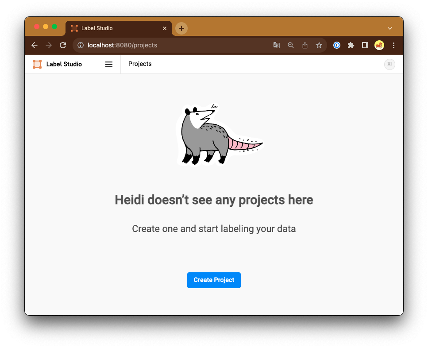Viewport: 428px width, 348px height.
Task: Close the Label Studio tab
Action: (x=165, y=28)
